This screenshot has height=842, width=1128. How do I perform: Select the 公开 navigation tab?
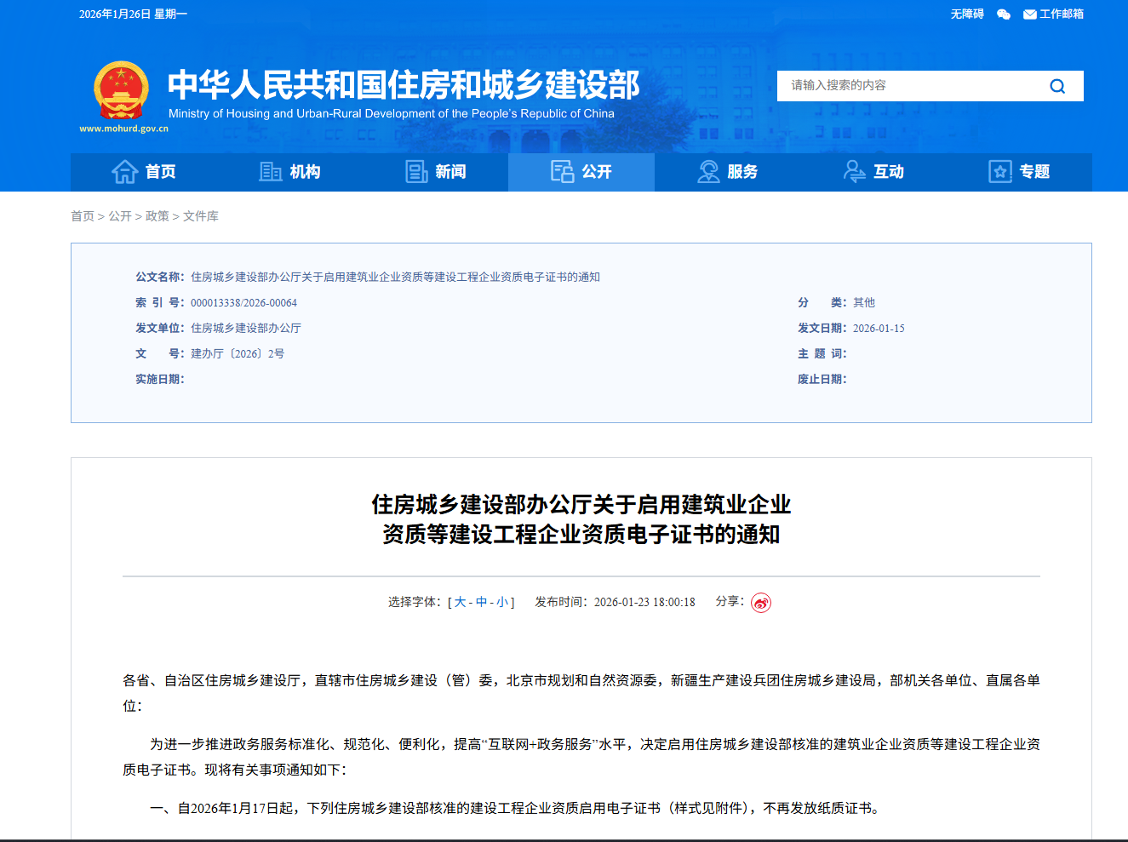[x=581, y=172]
